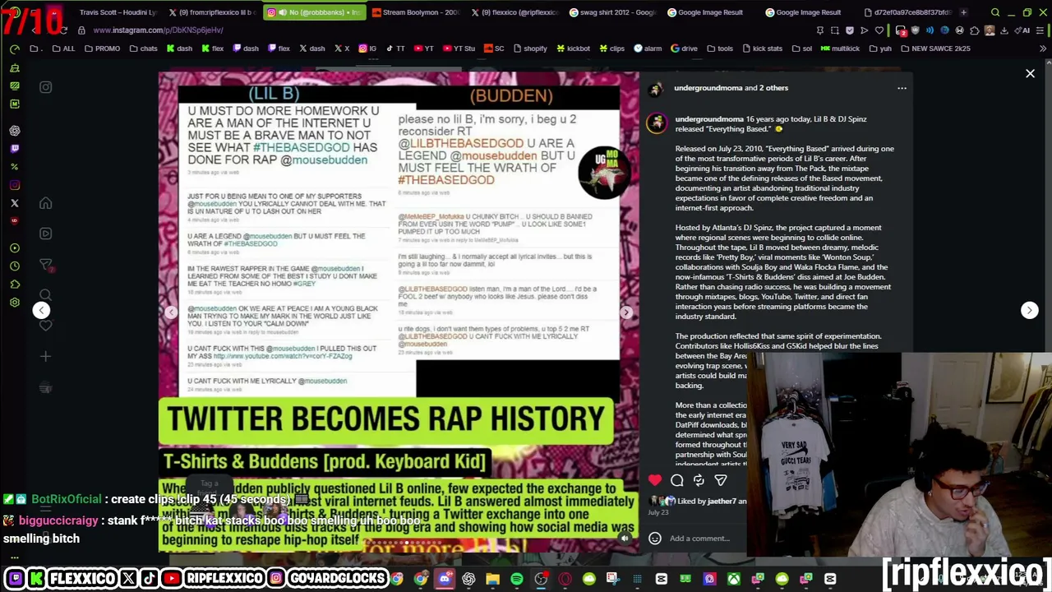Open the tools bookmarks folder
This screenshot has height=592, width=1052.
point(719,49)
